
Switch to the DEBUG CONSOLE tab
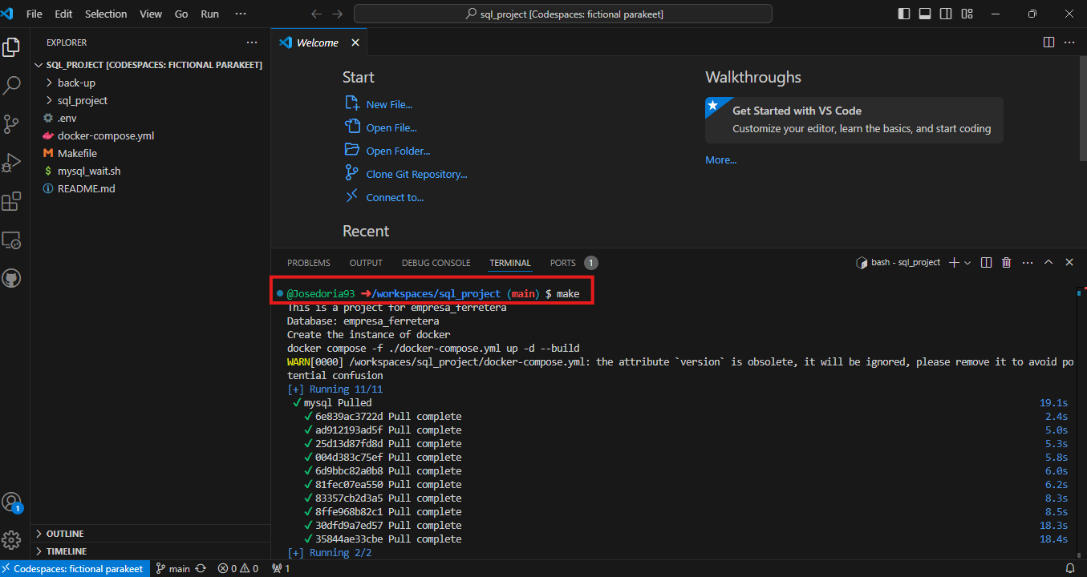coord(436,263)
